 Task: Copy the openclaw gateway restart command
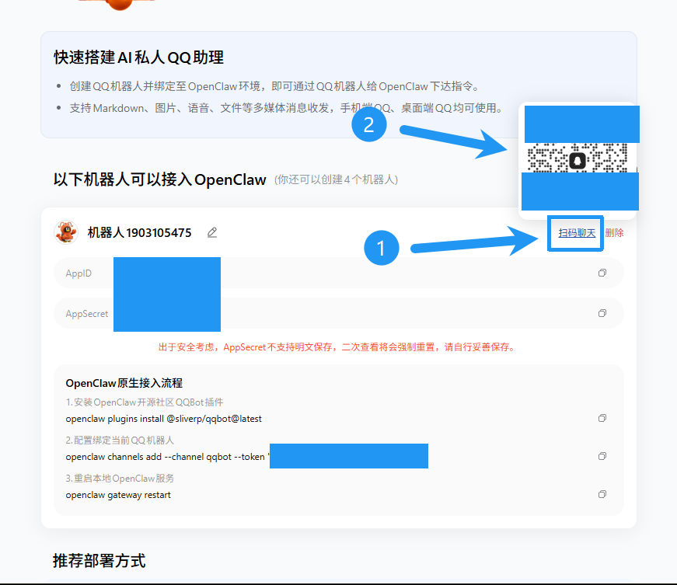pyautogui.click(x=602, y=494)
